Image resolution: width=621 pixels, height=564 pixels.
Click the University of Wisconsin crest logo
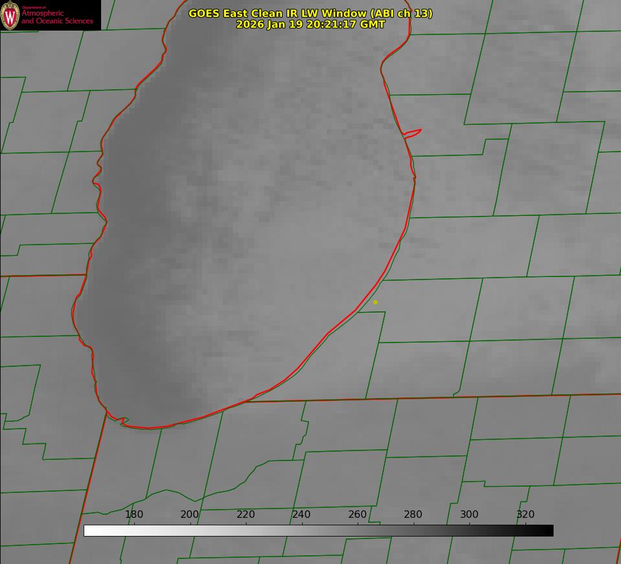10,15
